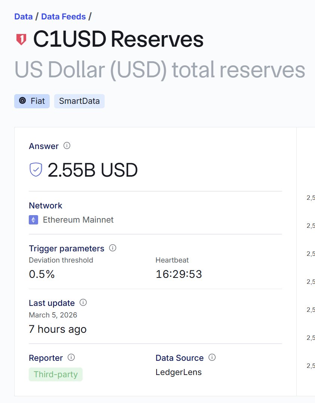Image resolution: width=315 pixels, height=403 pixels.
Task: Click the 2.55B USD answer value
Action: (x=93, y=170)
